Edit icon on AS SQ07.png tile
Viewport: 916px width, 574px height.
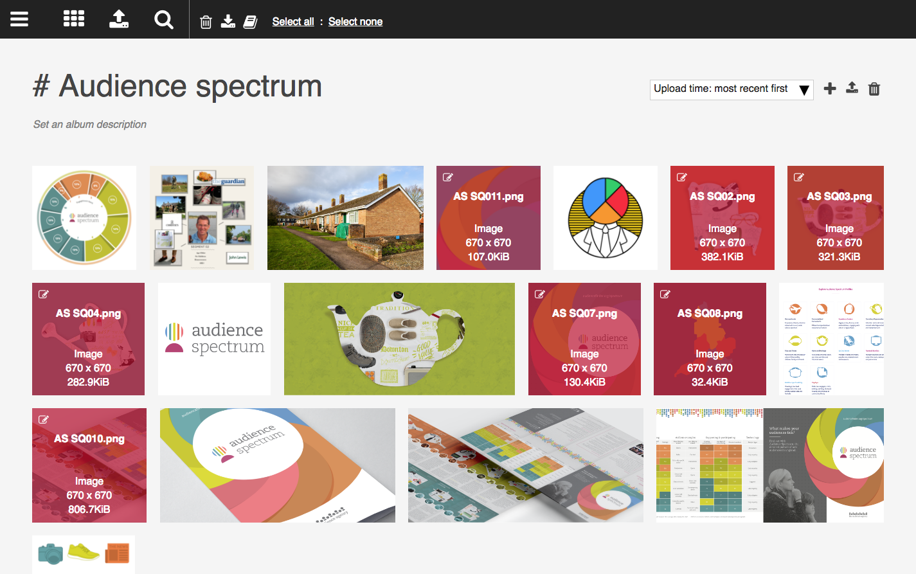pyautogui.click(x=540, y=294)
